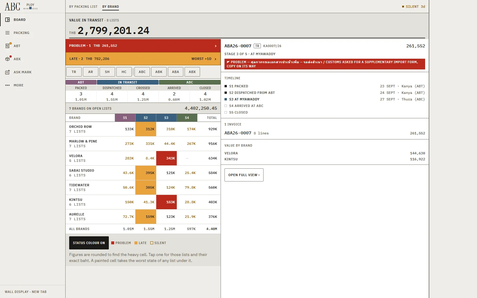Select the By Brand tab
The height and width of the screenshot is (298, 477).
[x=111, y=7]
